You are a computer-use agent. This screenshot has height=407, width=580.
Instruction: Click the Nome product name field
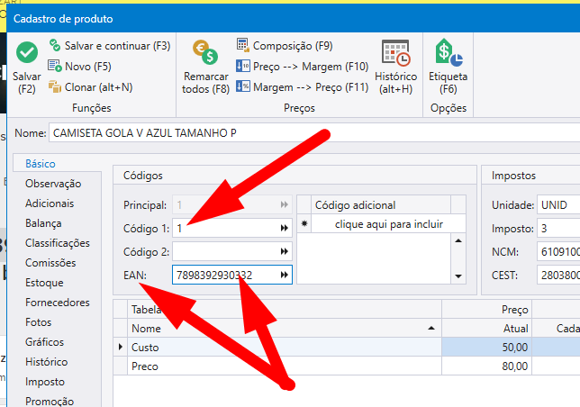click(x=306, y=133)
